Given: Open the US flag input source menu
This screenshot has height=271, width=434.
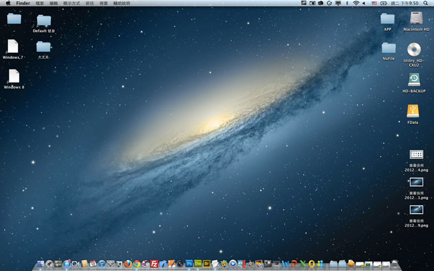Looking at the screenshot, I should pyautogui.click(x=374, y=3).
